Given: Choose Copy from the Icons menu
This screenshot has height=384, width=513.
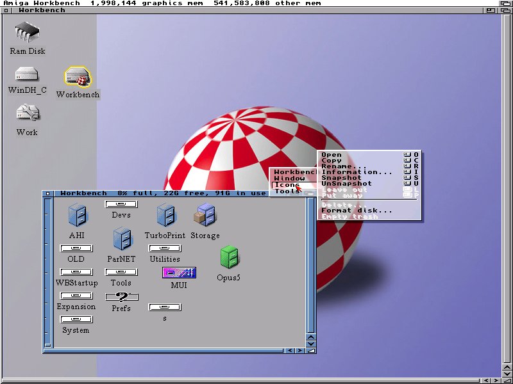Looking at the screenshot, I should [369, 161].
